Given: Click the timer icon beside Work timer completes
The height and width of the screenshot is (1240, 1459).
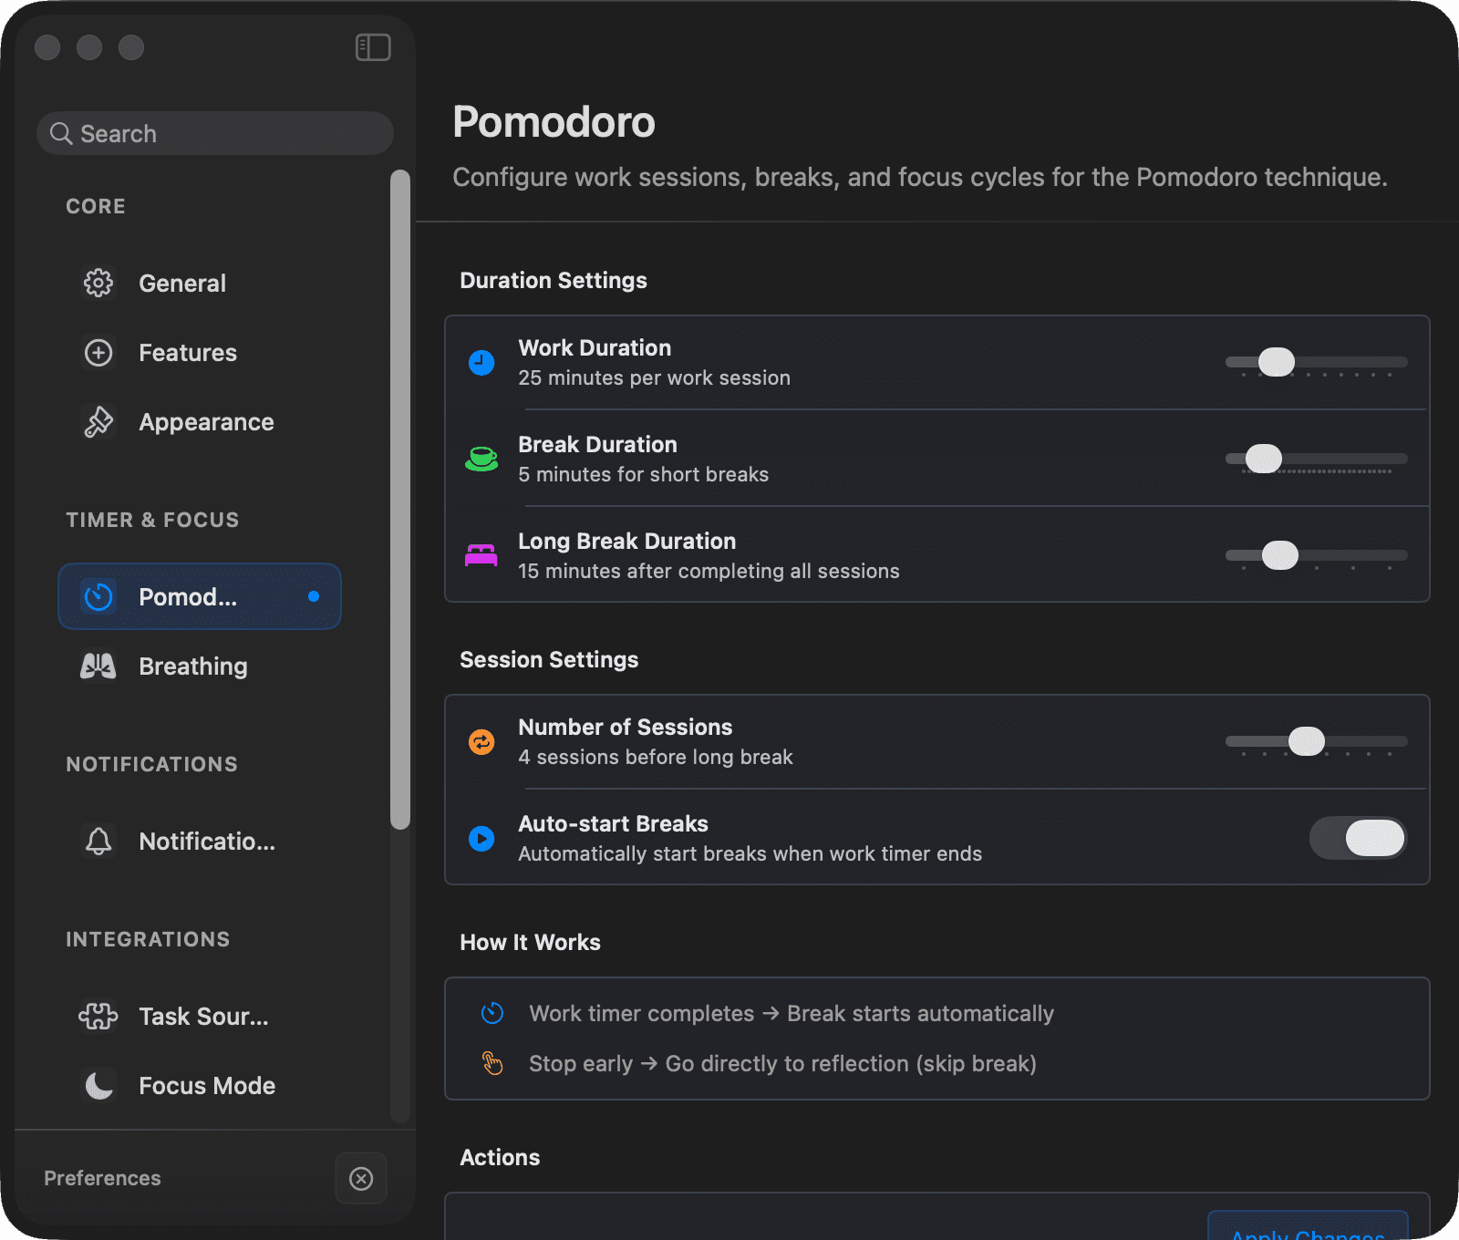Looking at the screenshot, I should coord(492,1013).
